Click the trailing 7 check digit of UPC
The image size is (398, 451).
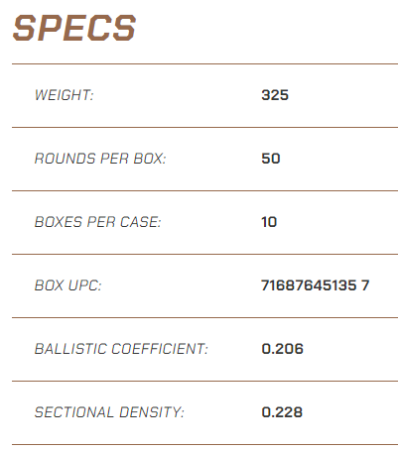pyautogui.click(x=365, y=285)
